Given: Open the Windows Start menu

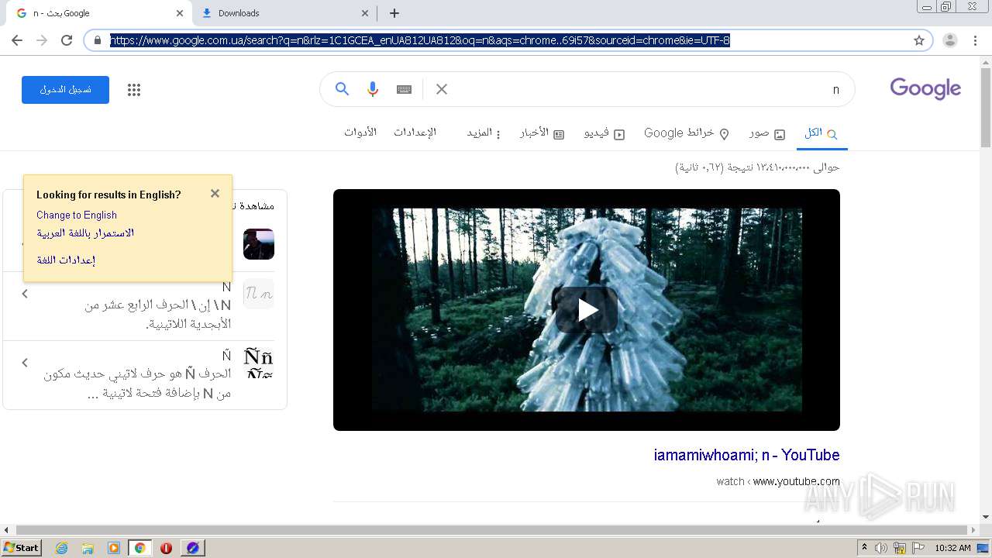Looking at the screenshot, I should pos(22,548).
